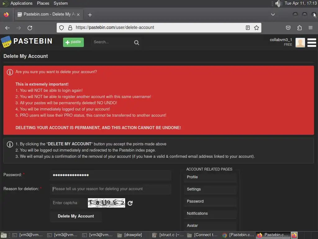
Task: Switch to the Connect t... taskbar window
Action: 203,235
